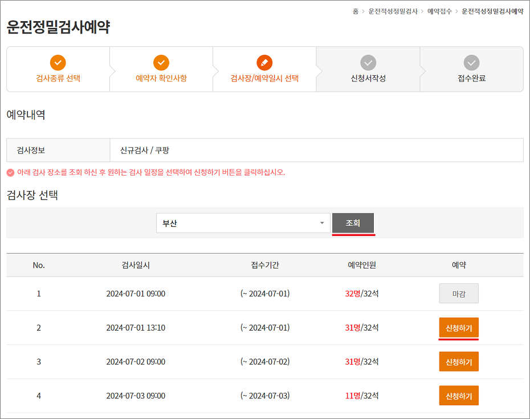Screen dimensions: 530x419
Task: Click the pencil icon for 검사장/예약일시 선택
Action: [264, 63]
